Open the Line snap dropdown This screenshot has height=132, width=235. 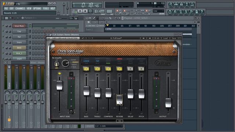(159, 11)
